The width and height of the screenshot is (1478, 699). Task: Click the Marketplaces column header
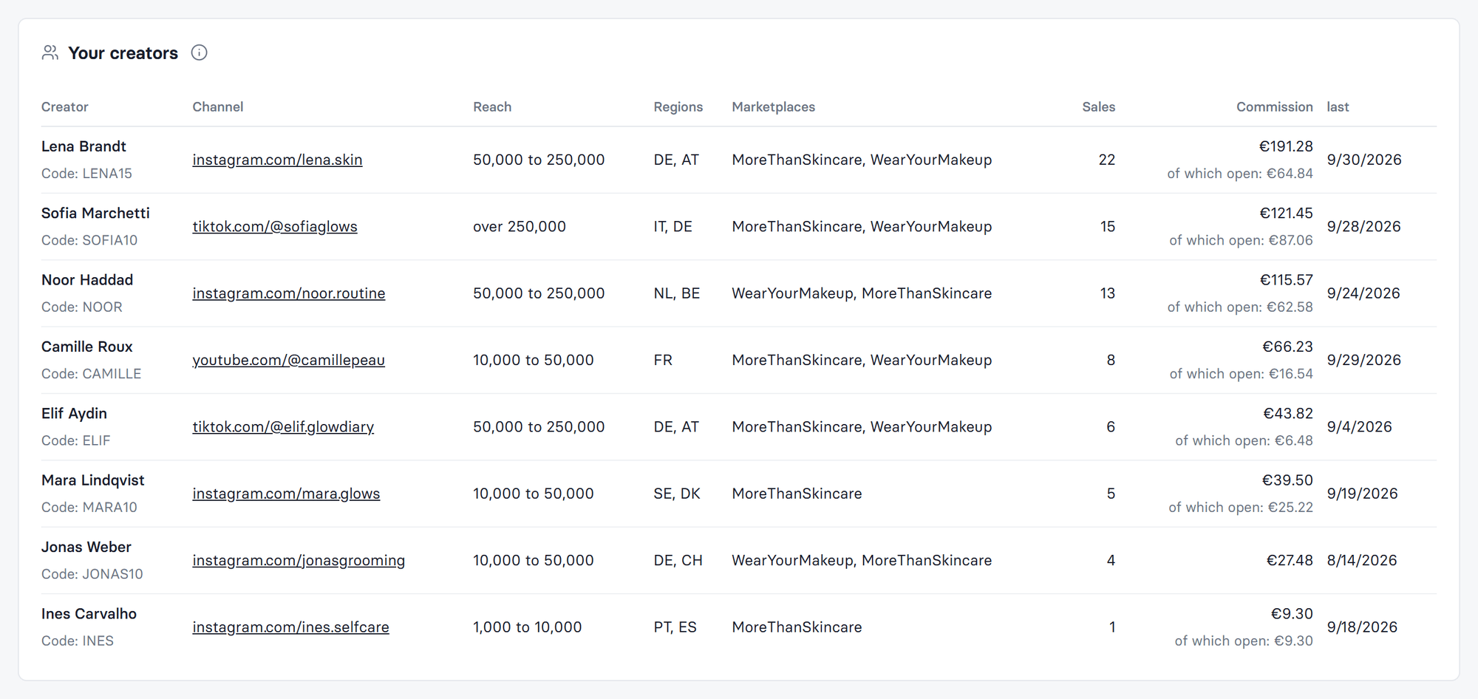(x=774, y=106)
